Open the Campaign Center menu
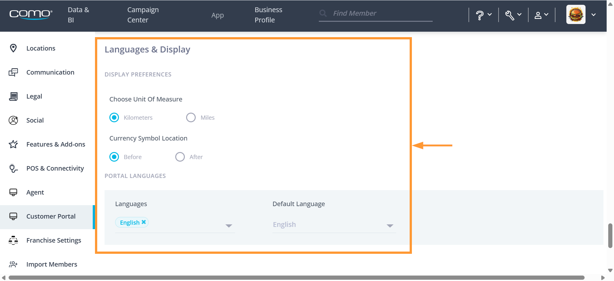Viewport: 614px width, 281px height. (143, 15)
